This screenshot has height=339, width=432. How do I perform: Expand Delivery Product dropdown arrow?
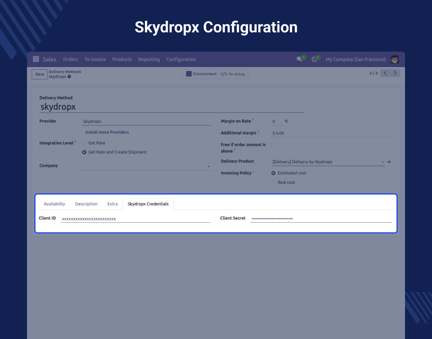click(383, 162)
